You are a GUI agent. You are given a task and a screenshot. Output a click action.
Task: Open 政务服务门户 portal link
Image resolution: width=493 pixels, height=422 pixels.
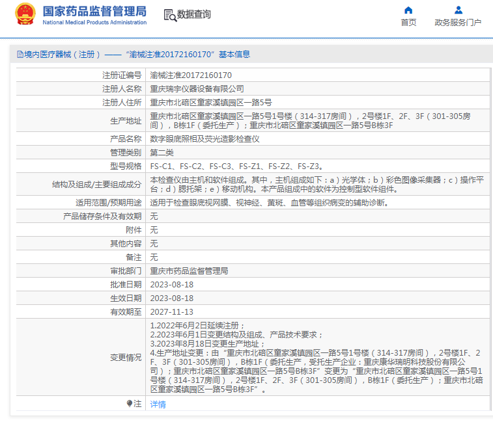coord(458,23)
